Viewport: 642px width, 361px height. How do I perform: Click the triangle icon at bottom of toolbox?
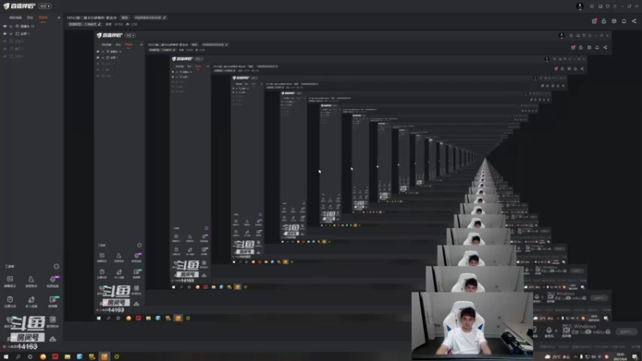click(x=53, y=339)
